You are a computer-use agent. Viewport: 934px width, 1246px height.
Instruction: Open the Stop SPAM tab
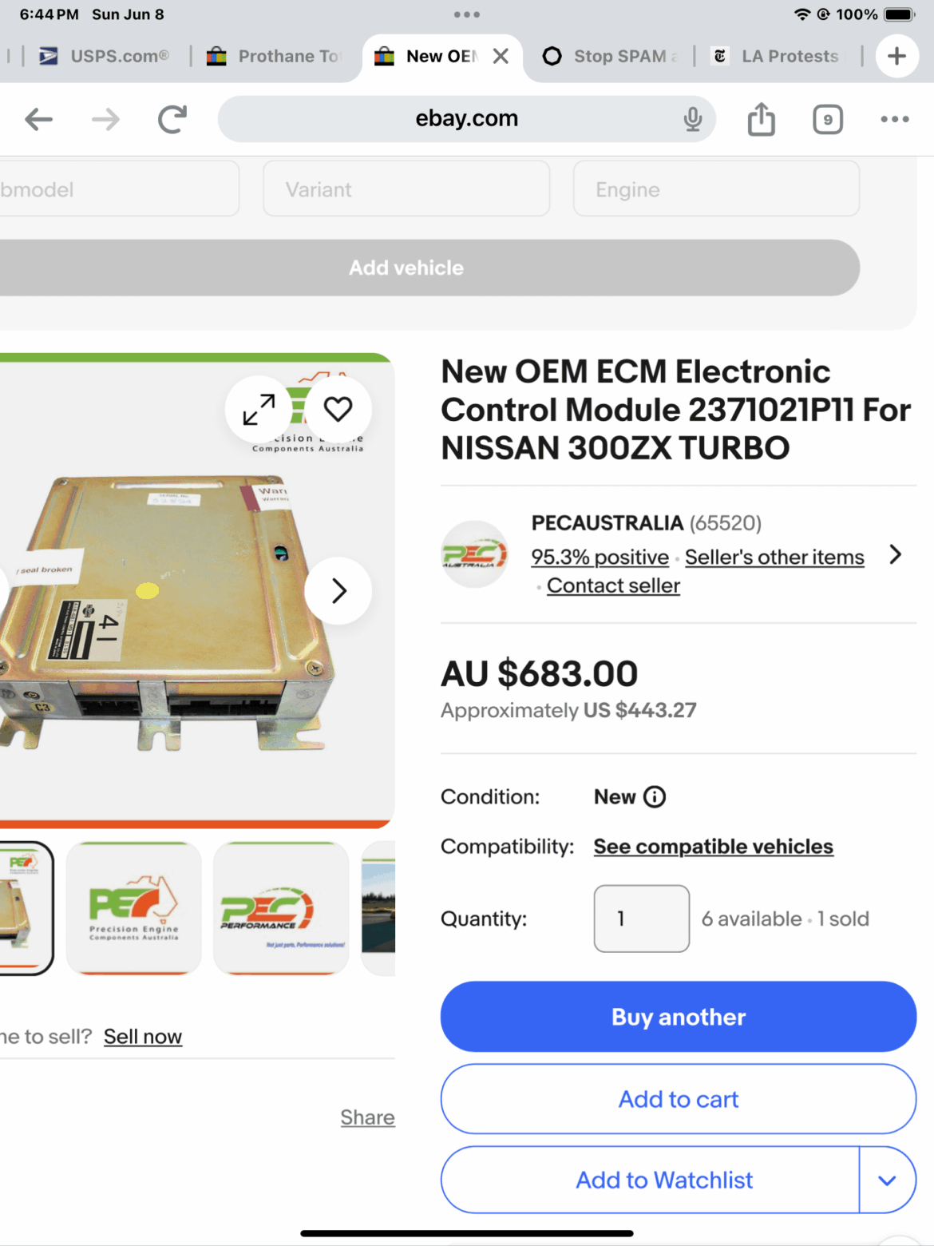tap(608, 55)
